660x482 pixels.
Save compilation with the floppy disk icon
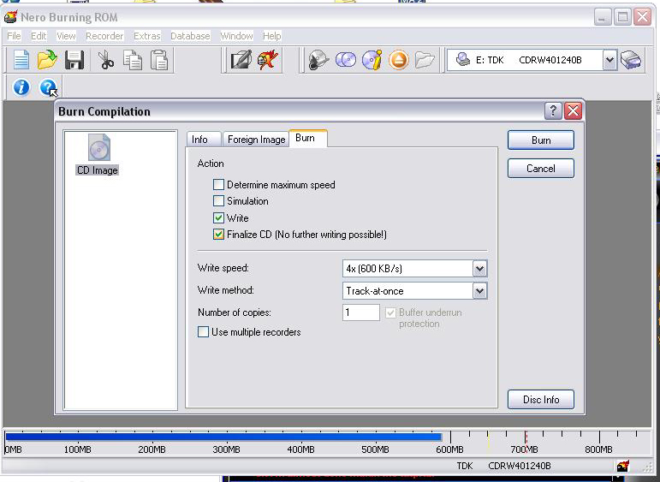74,60
